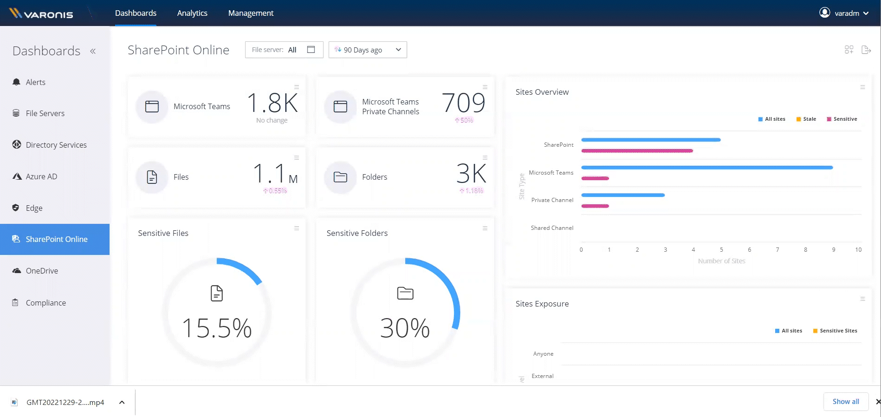The width and height of the screenshot is (881, 417).
Task: Open the 90 Days ago dropdown
Action: [368, 50]
